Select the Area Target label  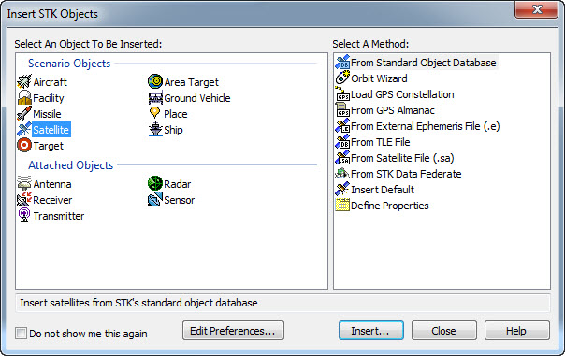pos(192,82)
